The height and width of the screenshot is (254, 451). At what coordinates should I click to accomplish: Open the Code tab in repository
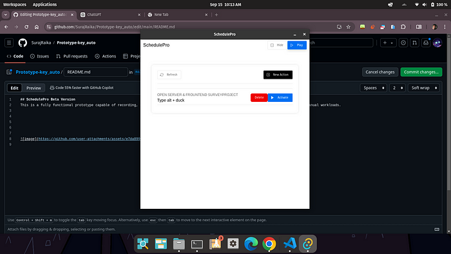[15, 56]
